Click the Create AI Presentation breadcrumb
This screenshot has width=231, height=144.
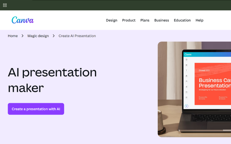77,36
